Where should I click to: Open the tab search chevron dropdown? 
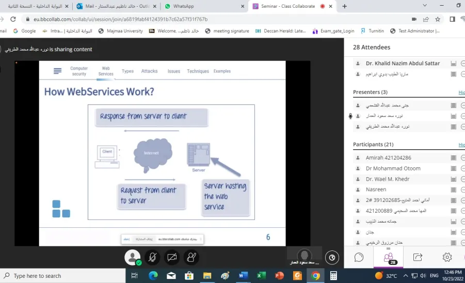point(425,5)
